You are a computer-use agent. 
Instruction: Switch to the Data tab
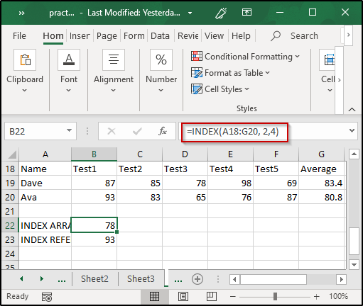(x=160, y=36)
